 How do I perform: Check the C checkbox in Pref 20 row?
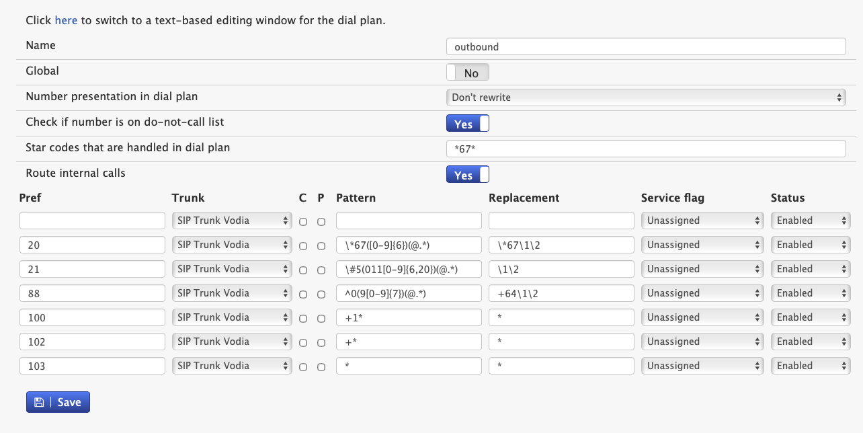(x=303, y=246)
